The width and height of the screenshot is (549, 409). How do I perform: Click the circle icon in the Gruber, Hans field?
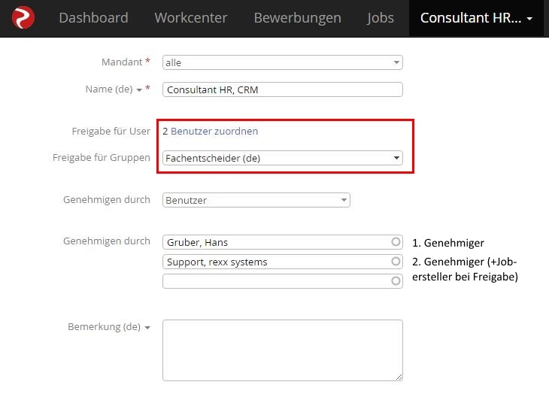396,242
